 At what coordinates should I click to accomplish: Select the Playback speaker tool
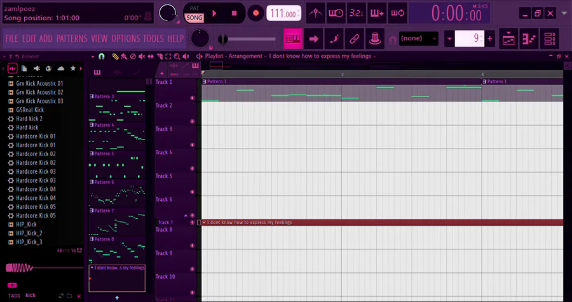pyautogui.click(x=186, y=56)
